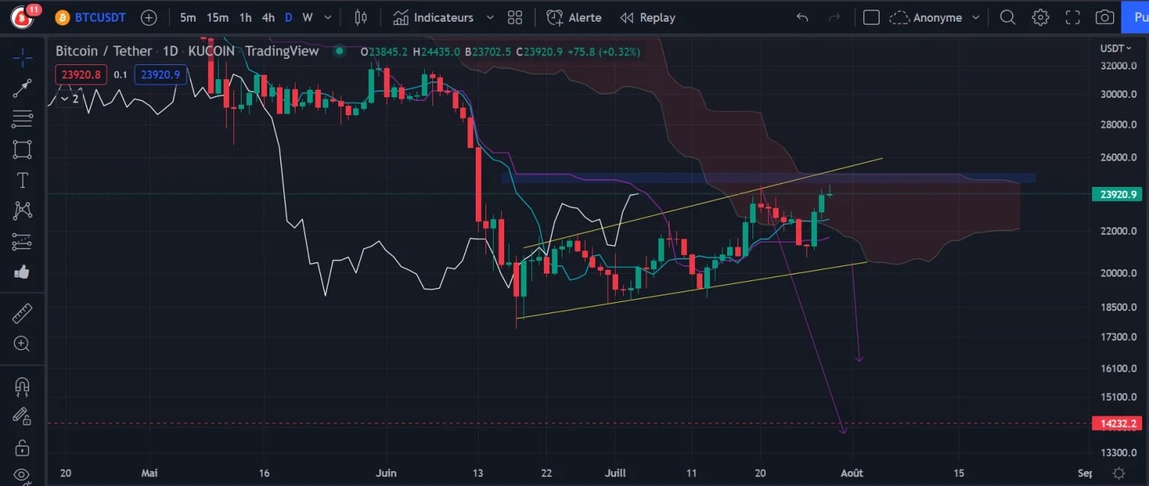Click the red sell price 23920.8

[x=82, y=74]
